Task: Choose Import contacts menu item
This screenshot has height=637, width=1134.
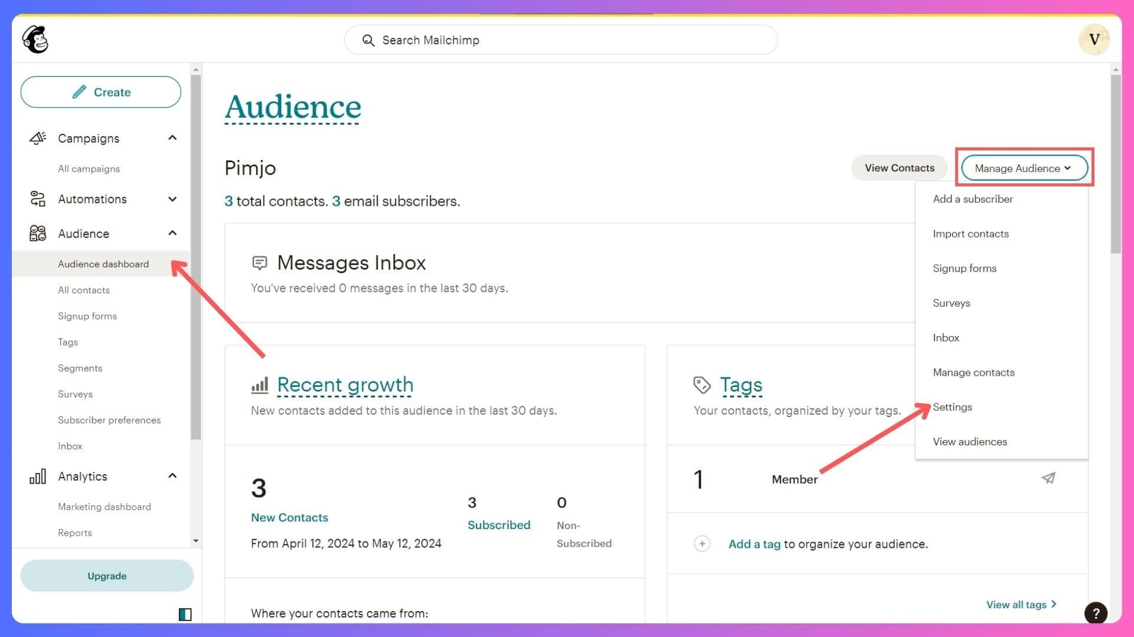Action: pyautogui.click(x=970, y=234)
